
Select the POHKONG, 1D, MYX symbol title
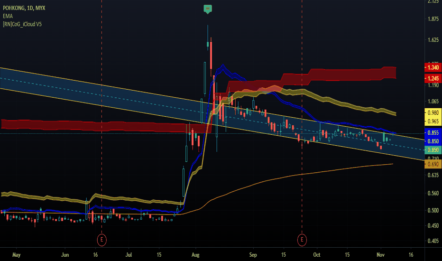tap(24, 8)
